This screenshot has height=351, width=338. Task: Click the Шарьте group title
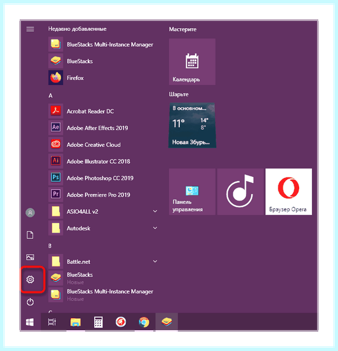coord(179,94)
